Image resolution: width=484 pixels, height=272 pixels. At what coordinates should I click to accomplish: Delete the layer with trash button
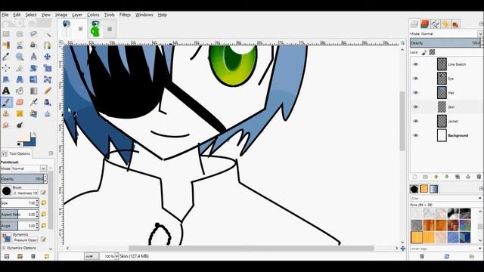click(x=479, y=177)
